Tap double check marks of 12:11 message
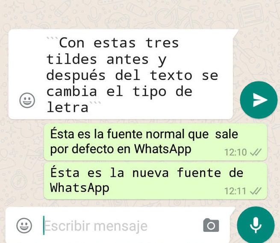Viewport: 280px width, 243px height. [256, 191]
